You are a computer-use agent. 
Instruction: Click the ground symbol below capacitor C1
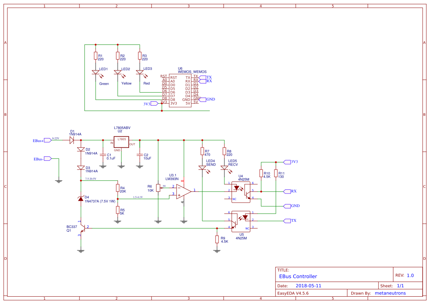point(103,167)
